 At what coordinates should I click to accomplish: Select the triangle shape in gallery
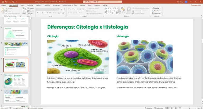tap(106, 11)
